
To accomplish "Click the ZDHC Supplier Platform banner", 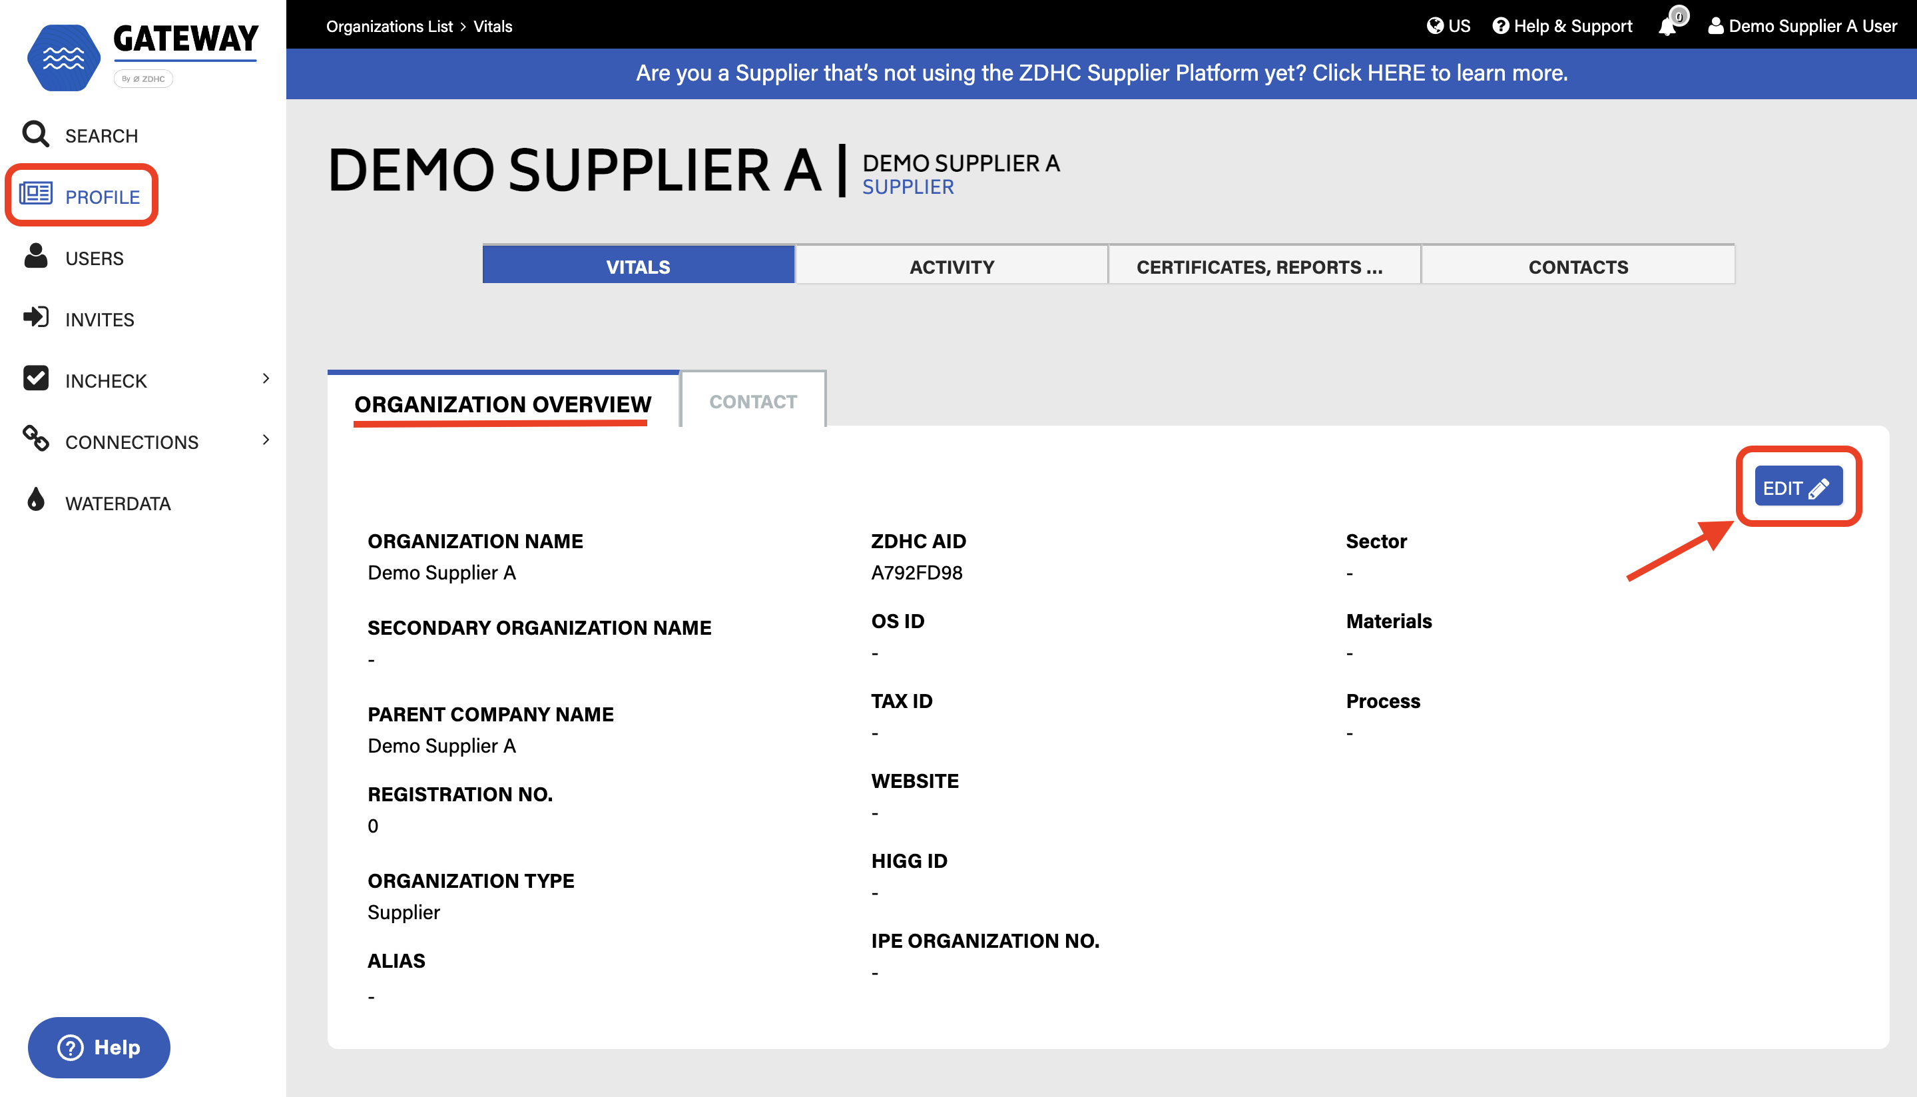I will 1101,73.
